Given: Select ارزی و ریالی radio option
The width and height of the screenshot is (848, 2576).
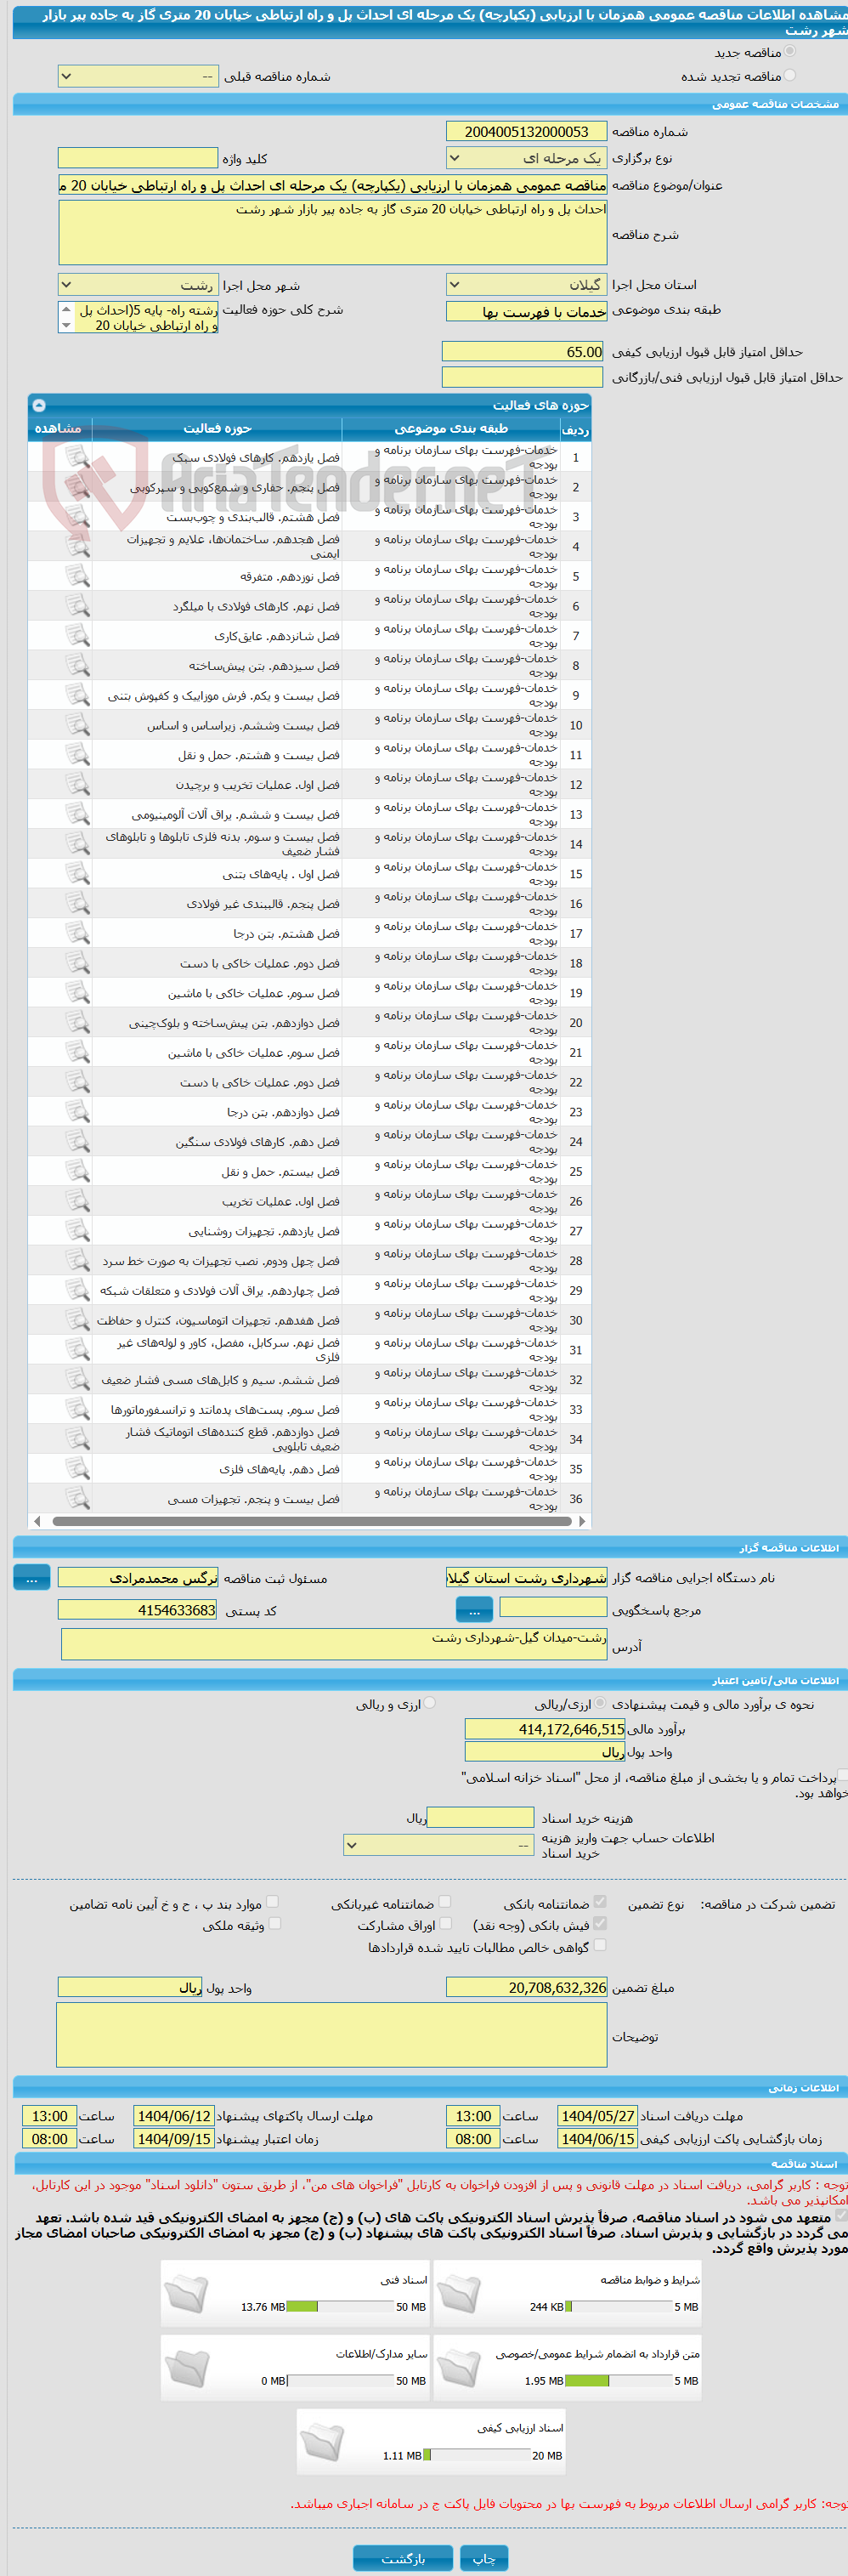Looking at the screenshot, I should coord(429,1703).
